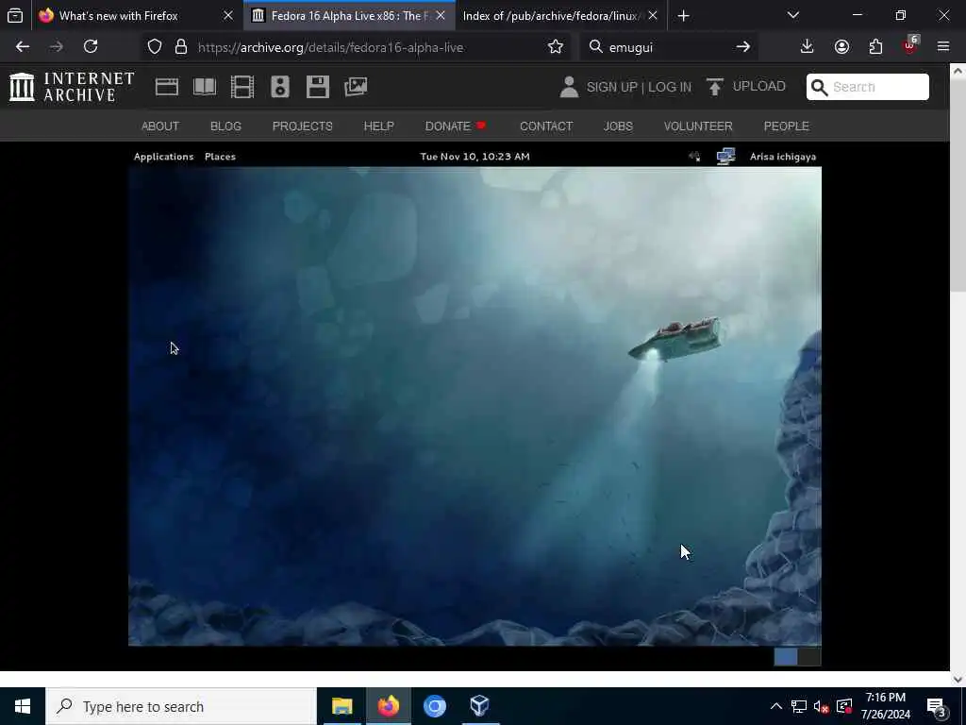
Task: Close the Fedora 16 Alpha Live tab
Action: tap(441, 15)
